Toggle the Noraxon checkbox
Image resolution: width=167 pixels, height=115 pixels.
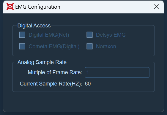[x=89, y=46]
